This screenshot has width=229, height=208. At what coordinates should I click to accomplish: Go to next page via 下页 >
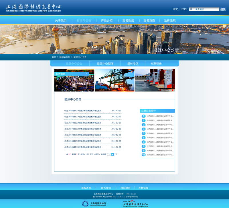click(x=92, y=154)
